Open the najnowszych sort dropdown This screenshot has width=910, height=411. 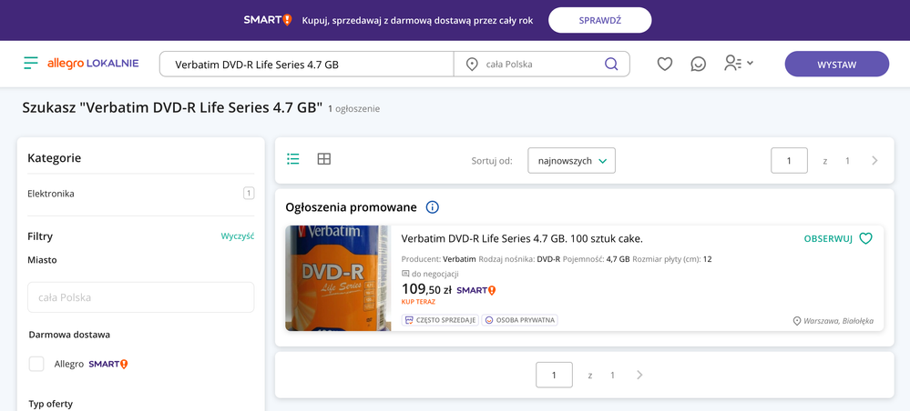click(572, 161)
